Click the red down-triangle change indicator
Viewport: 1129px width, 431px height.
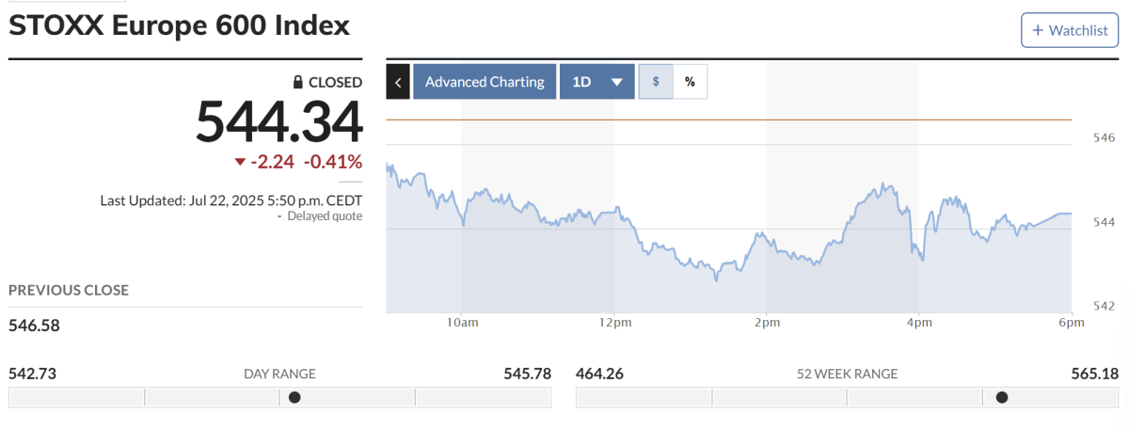[240, 162]
